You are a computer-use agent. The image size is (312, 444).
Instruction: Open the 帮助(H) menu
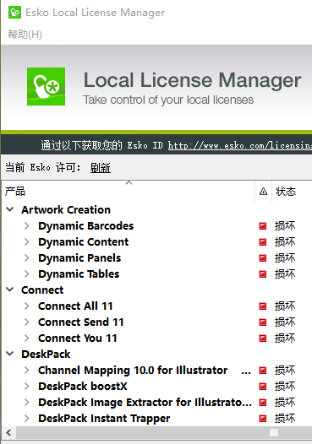(x=25, y=35)
